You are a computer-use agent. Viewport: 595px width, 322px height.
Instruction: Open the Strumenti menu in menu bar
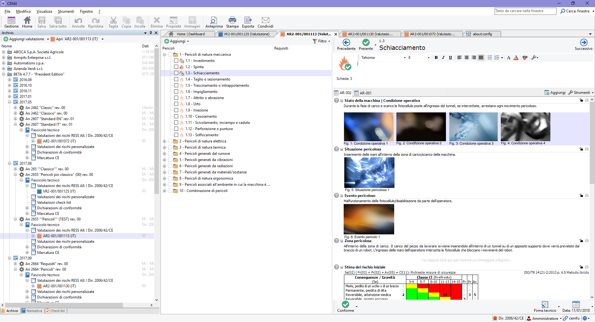(66, 11)
